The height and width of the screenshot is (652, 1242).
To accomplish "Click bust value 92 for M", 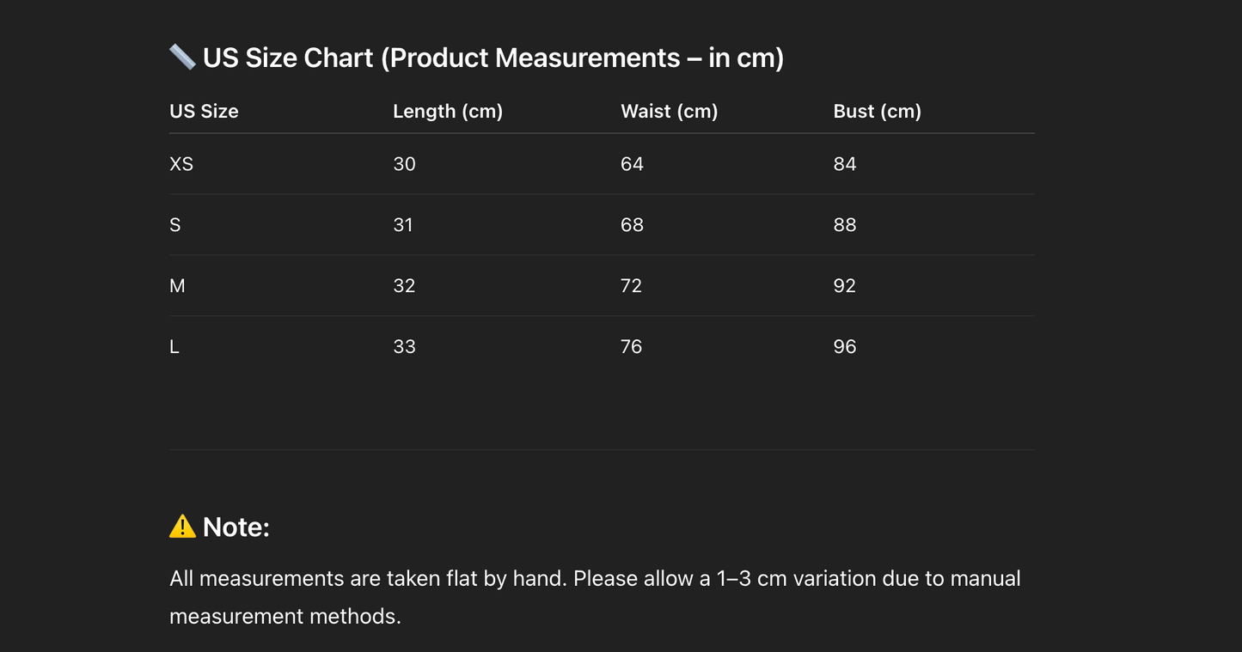I will 845,286.
